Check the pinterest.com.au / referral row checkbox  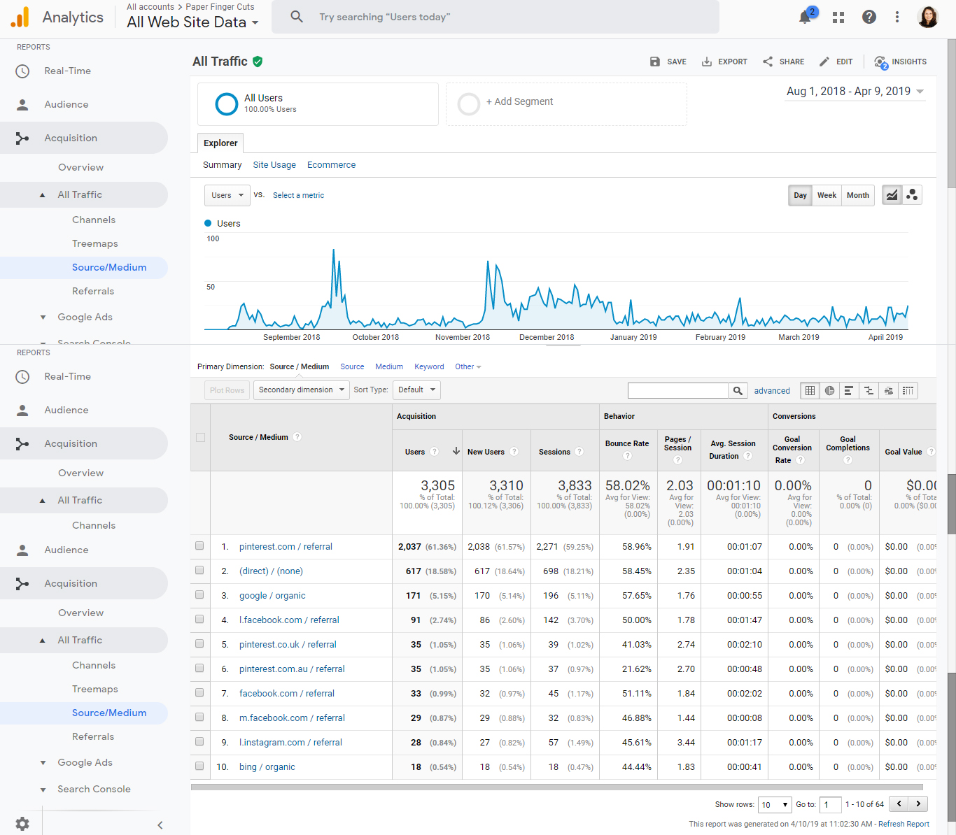(x=199, y=669)
